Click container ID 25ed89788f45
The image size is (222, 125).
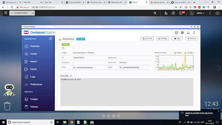(79, 58)
